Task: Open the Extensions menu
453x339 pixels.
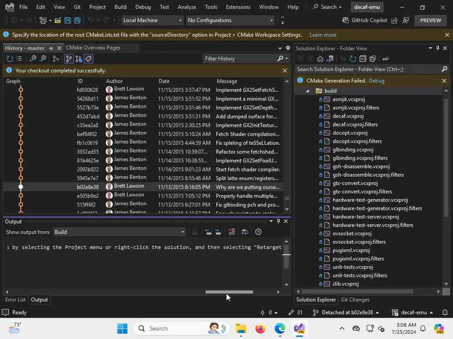Action: pos(238,7)
